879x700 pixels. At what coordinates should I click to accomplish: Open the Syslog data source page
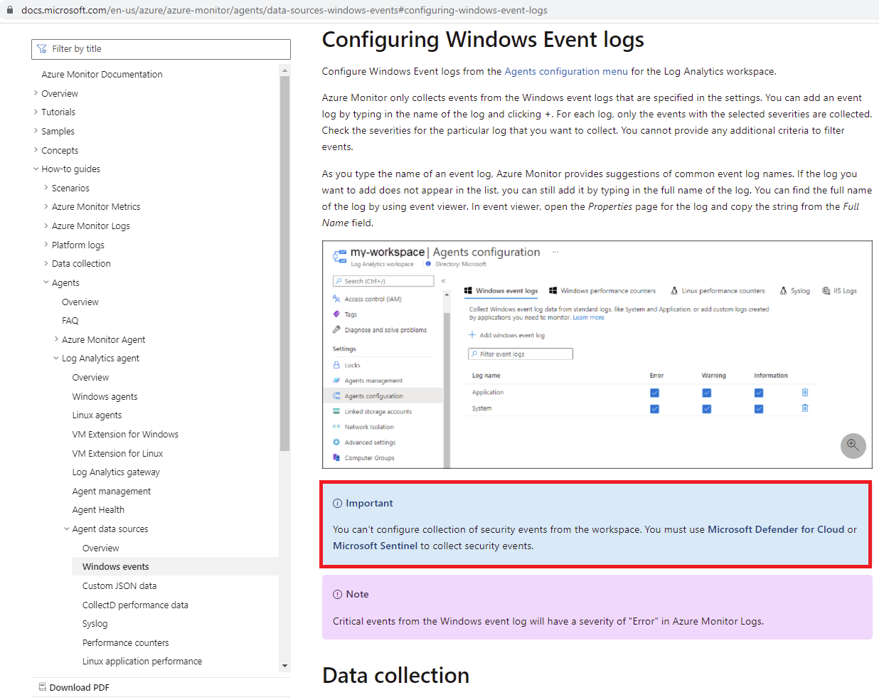pos(95,623)
